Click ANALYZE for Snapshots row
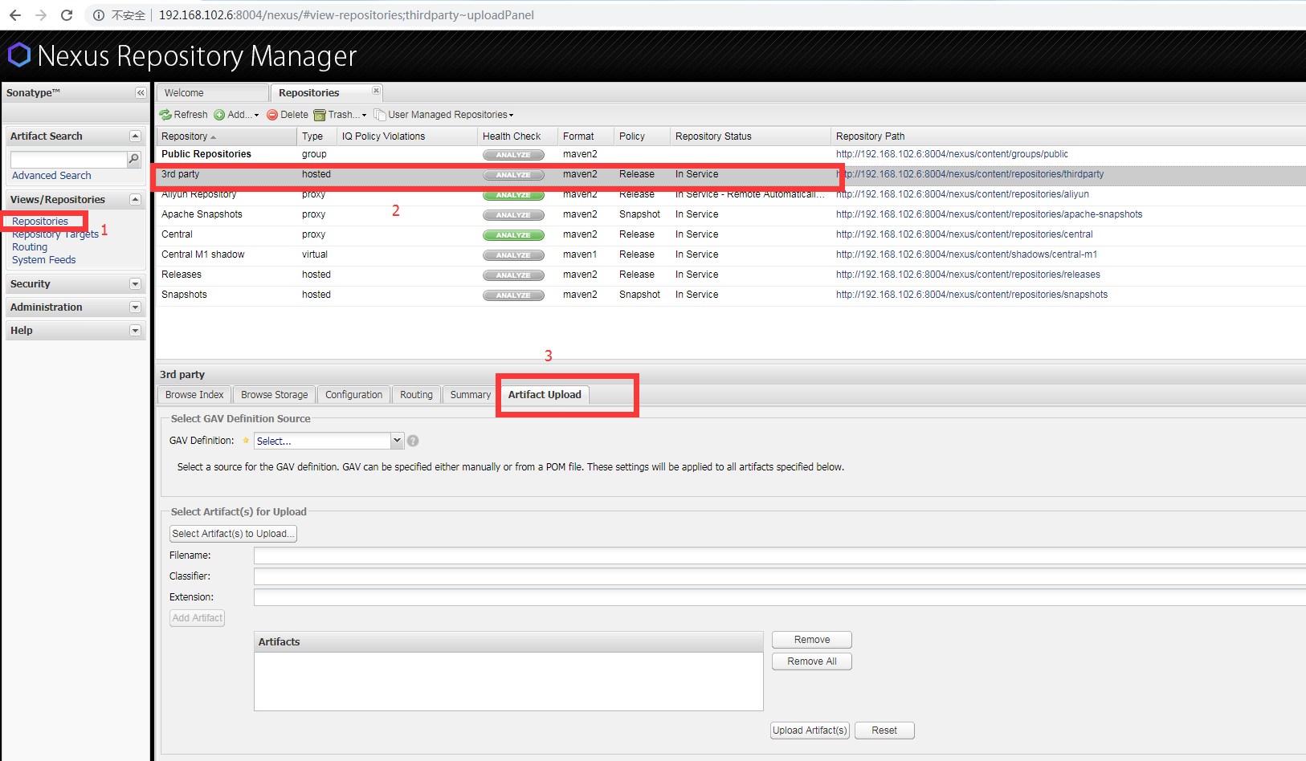Image resolution: width=1306 pixels, height=761 pixels. click(513, 295)
